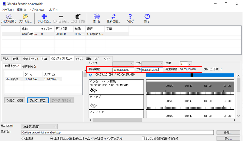Switch to the チャプター編集 tab
The image size is (243, 141).
[x=83, y=59]
